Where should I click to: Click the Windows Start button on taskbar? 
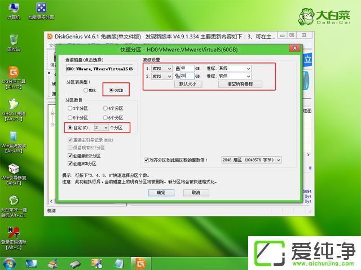point(10,263)
